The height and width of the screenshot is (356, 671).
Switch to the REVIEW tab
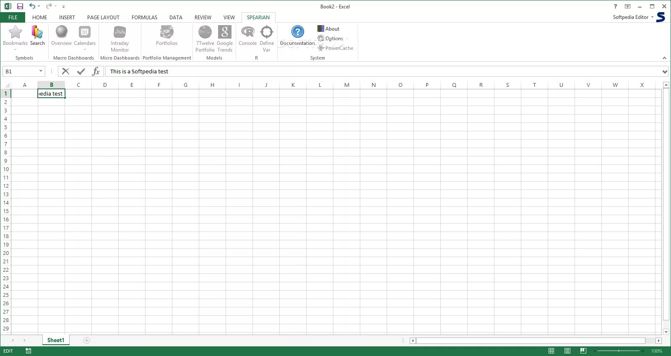coord(203,17)
